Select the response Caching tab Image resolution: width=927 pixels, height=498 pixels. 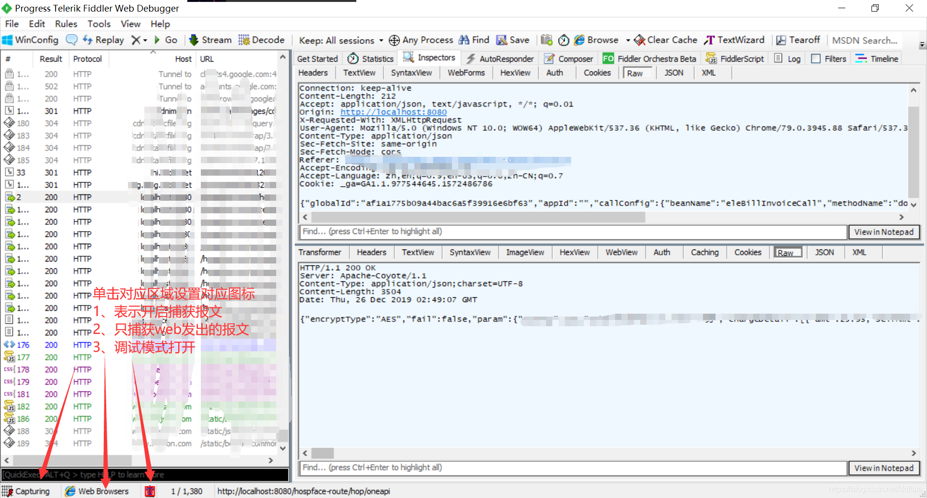tap(704, 252)
